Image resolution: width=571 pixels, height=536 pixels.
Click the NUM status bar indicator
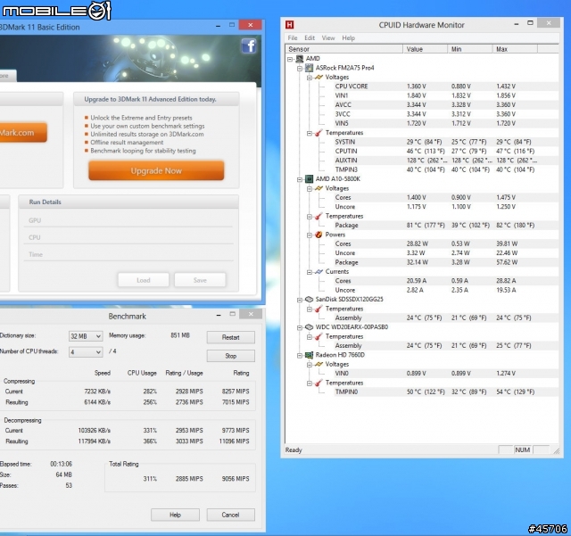[523, 449]
